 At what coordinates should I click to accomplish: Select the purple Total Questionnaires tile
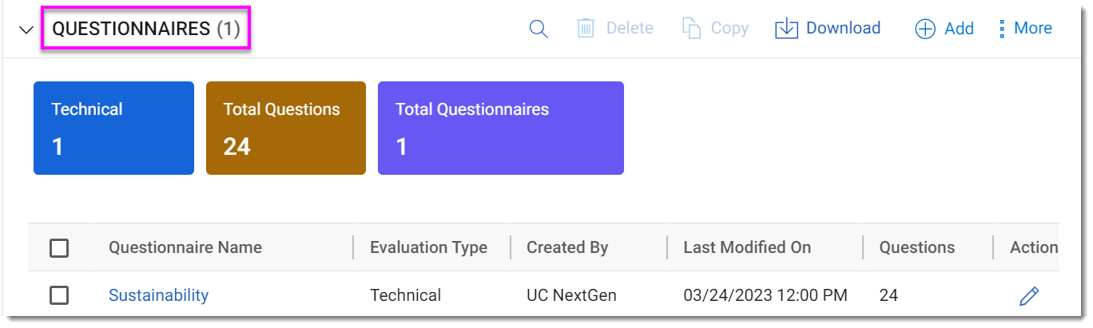pos(501,128)
